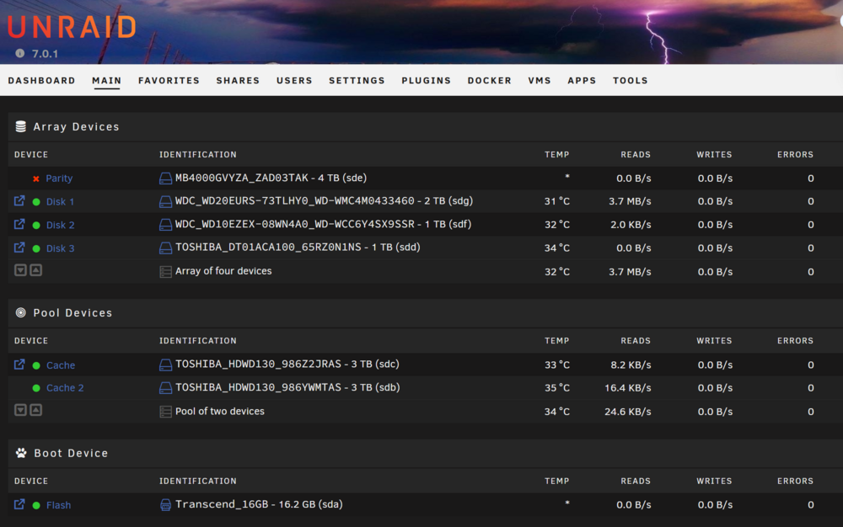Click the Boot Device paw icon
The image size is (843, 527).
[x=21, y=453]
